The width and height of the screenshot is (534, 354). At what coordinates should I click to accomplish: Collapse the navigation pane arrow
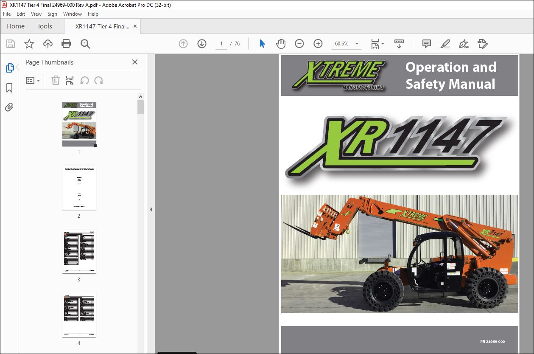151,209
